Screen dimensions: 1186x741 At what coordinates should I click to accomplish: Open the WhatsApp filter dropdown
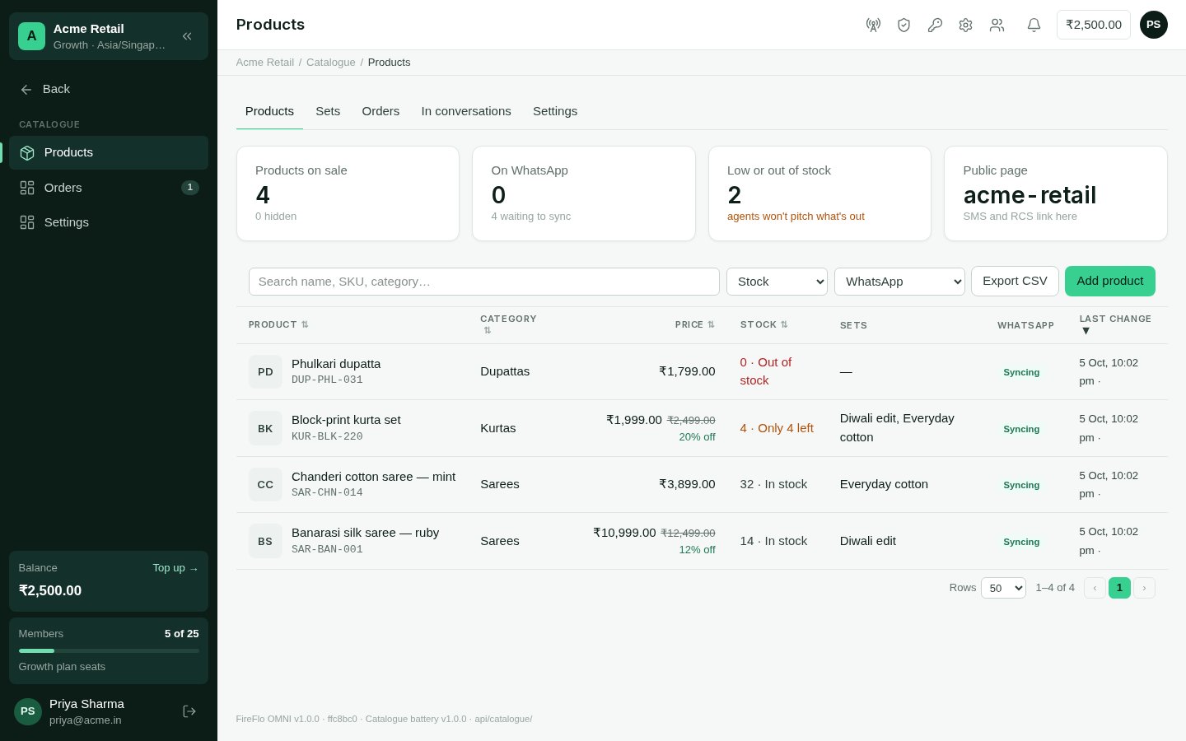(899, 282)
